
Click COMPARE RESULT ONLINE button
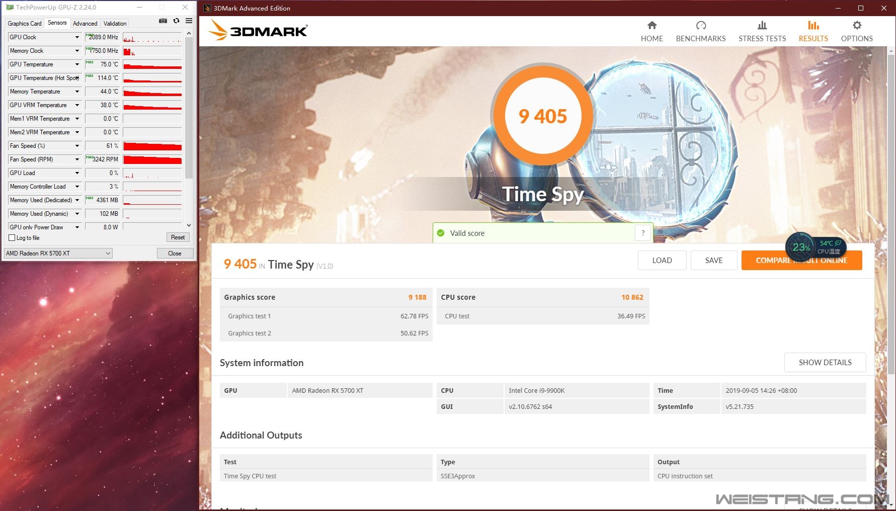tap(801, 261)
